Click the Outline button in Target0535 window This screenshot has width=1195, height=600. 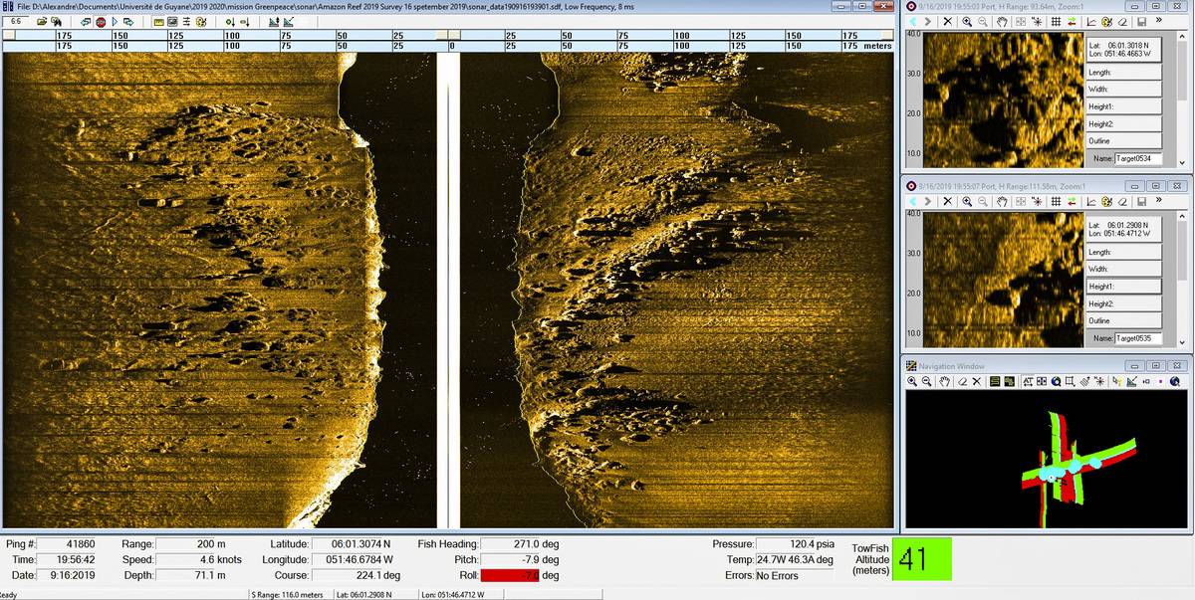click(1123, 320)
